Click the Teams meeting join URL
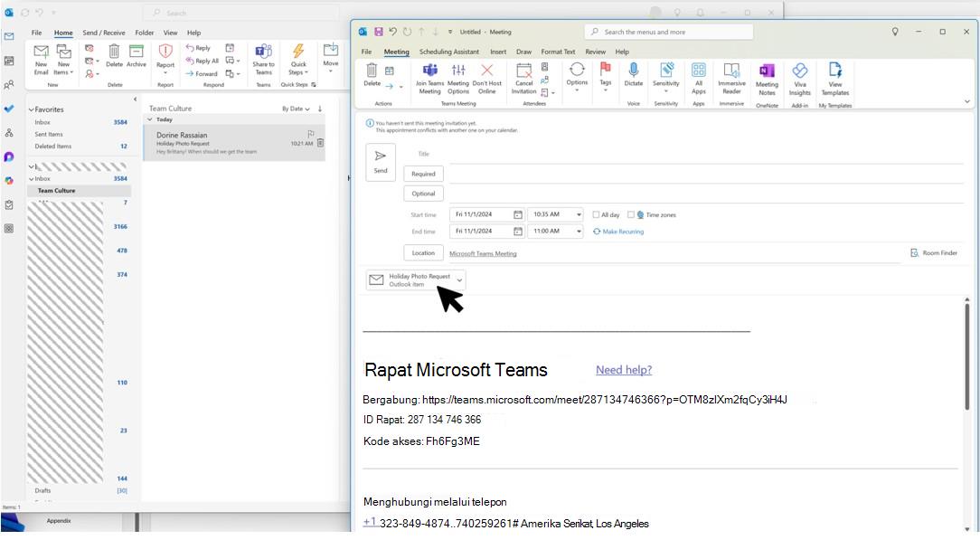The width and height of the screenshot is (980, 540). (x=605, y=400)
